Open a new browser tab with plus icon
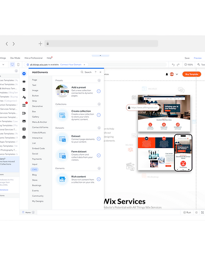 (40, 44)
